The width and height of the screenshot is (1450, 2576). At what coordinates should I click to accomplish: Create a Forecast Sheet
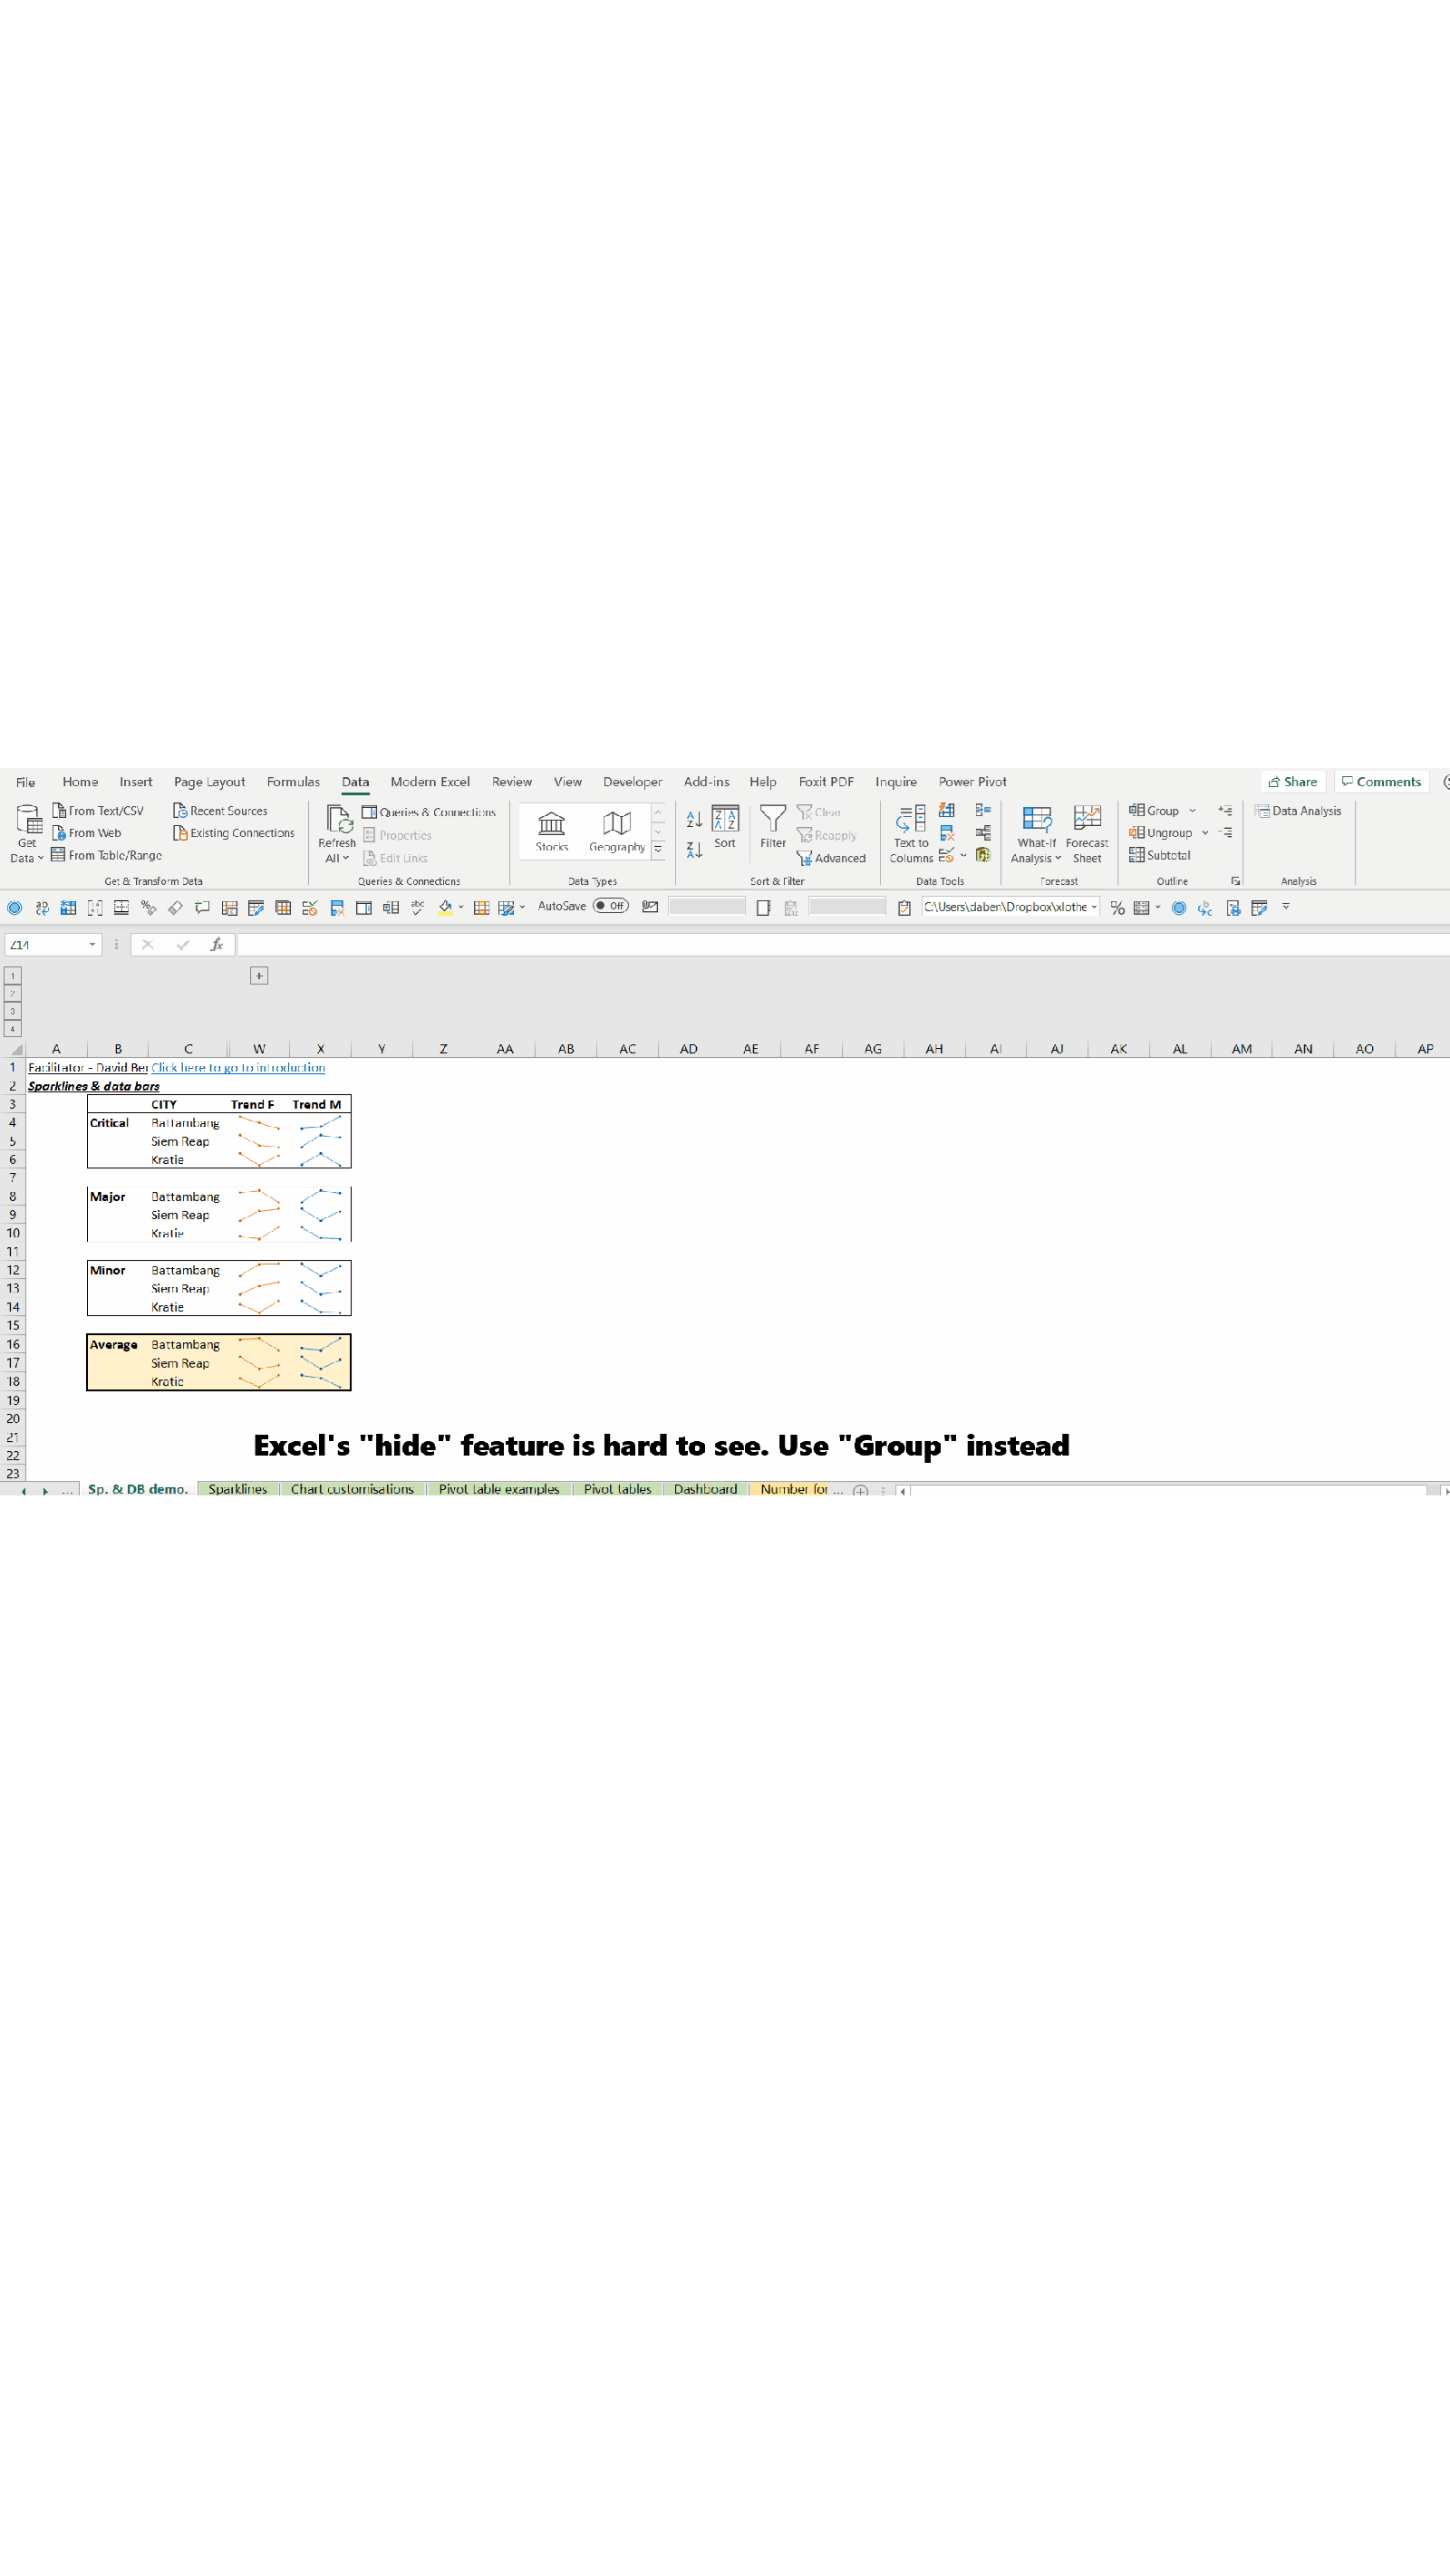point(1087,833)
